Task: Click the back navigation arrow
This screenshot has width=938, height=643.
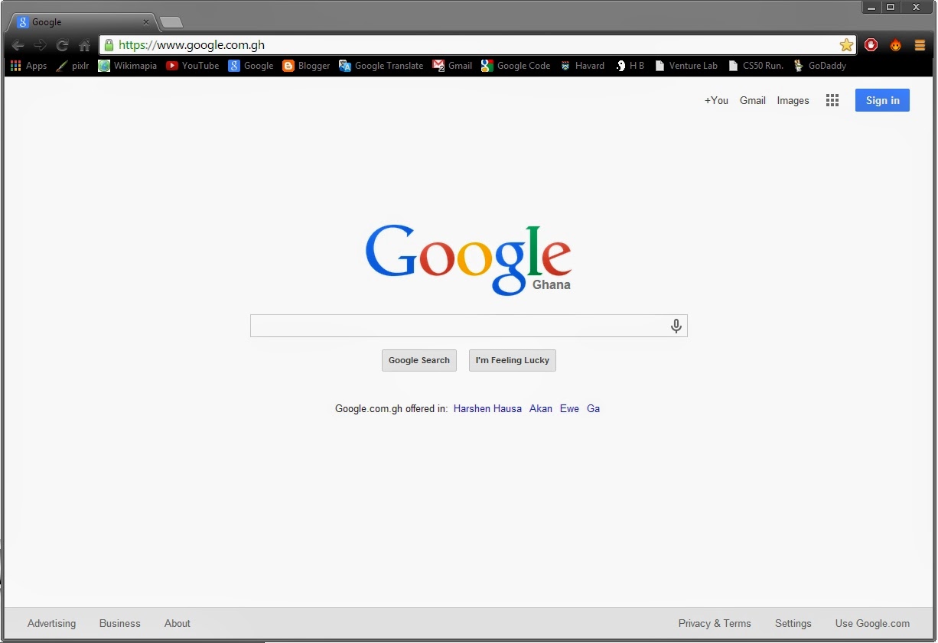Action: 18,45
